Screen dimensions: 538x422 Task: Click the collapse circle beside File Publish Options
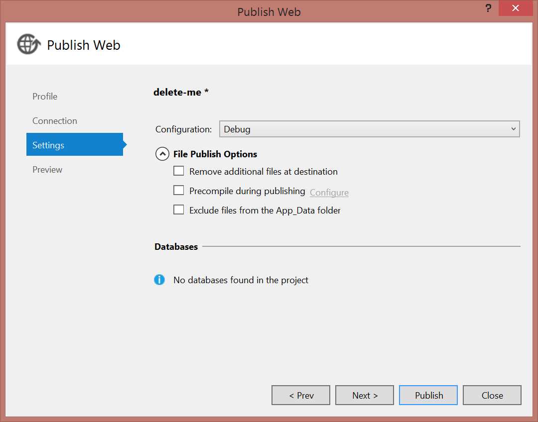tap(162, 154)
